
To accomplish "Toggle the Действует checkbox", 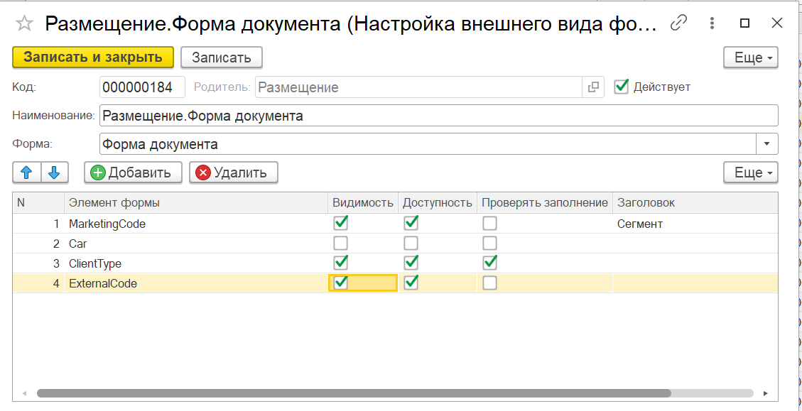I will (621, 87).
